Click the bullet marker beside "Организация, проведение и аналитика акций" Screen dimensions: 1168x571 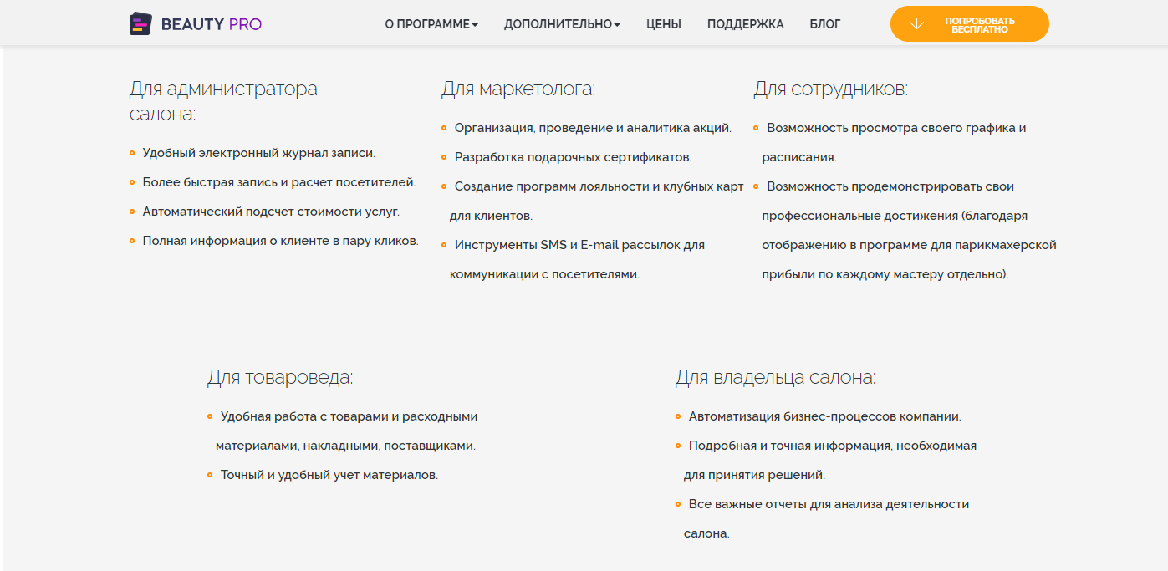444,128
